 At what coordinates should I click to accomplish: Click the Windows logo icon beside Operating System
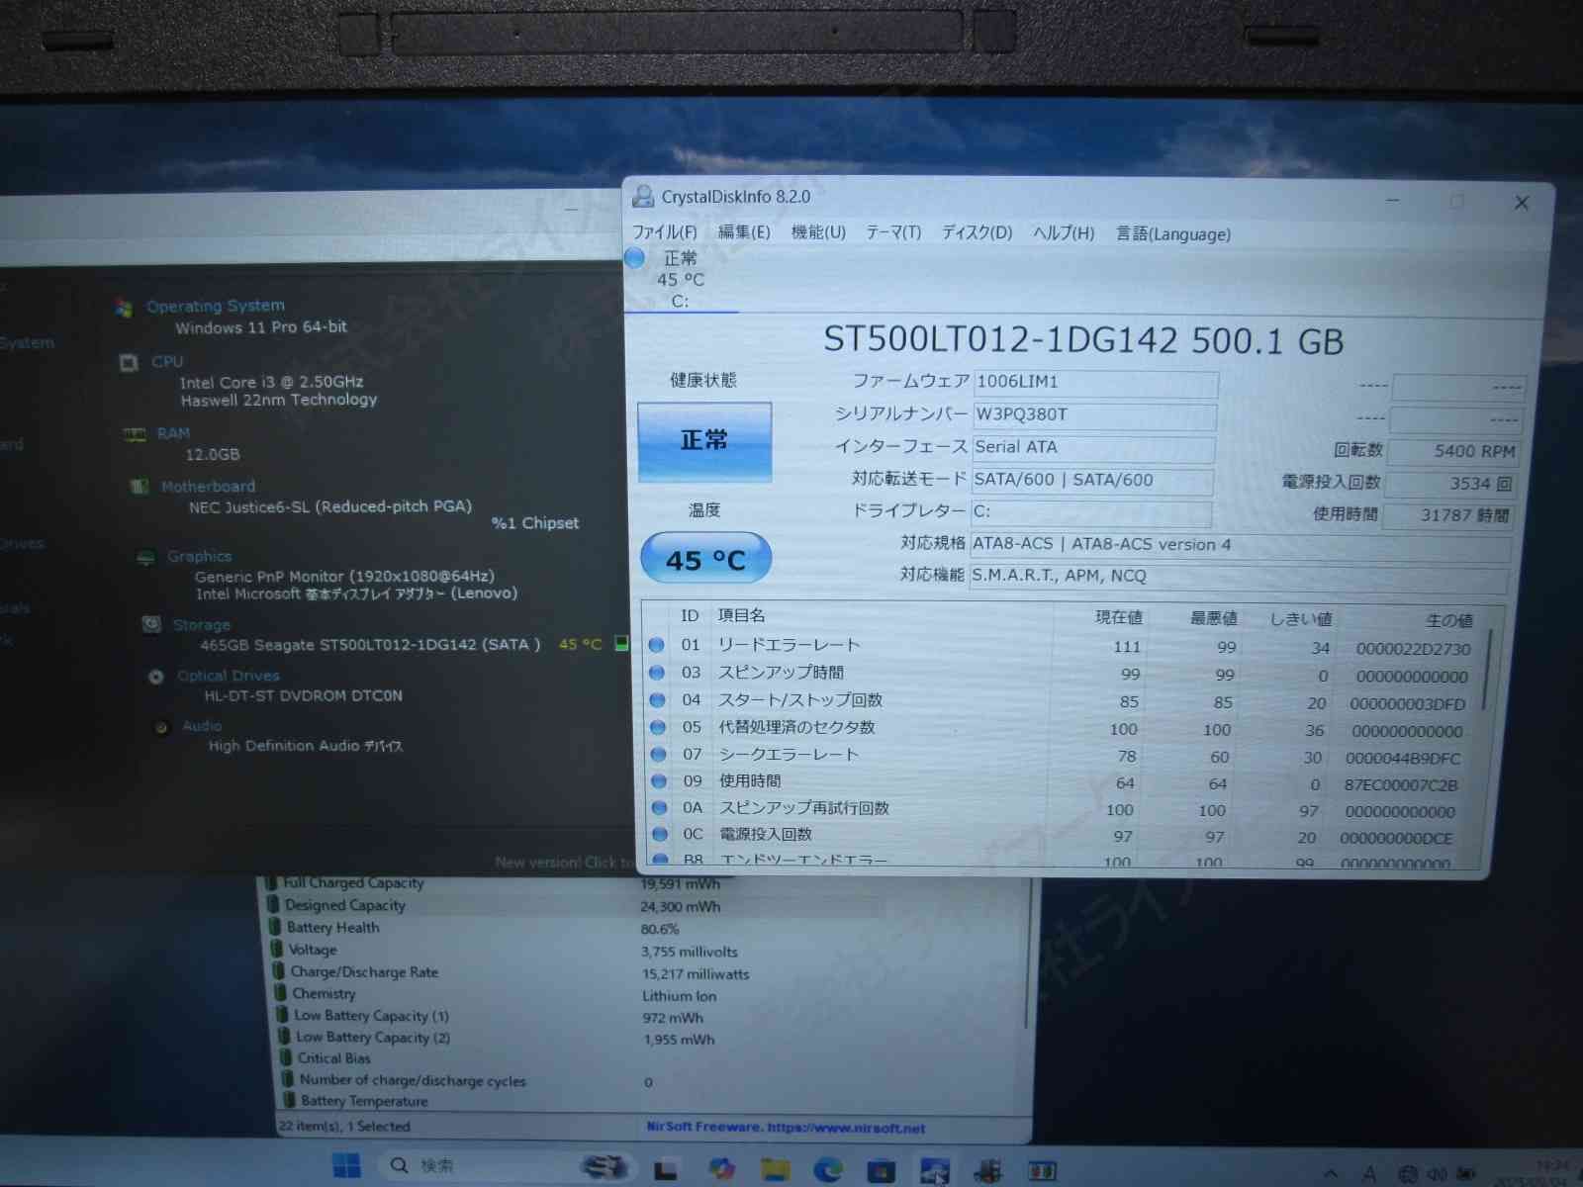[124, 308]
